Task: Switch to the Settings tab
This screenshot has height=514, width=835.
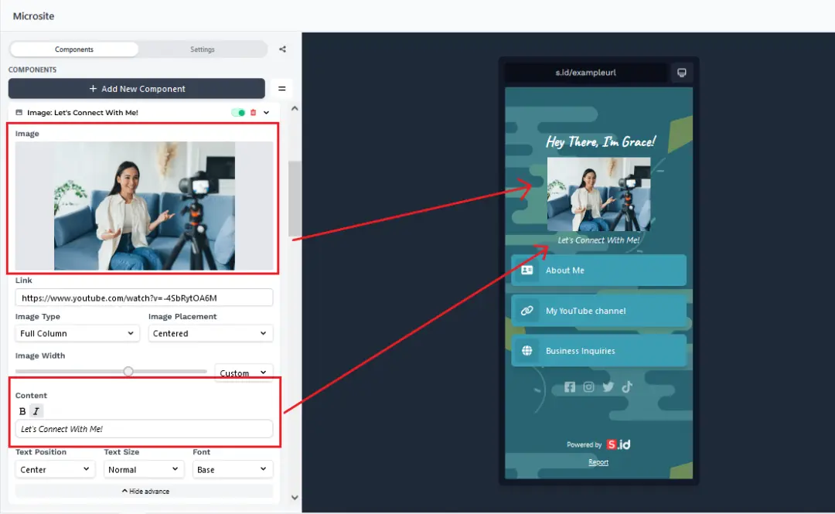Action: point(203,49)
